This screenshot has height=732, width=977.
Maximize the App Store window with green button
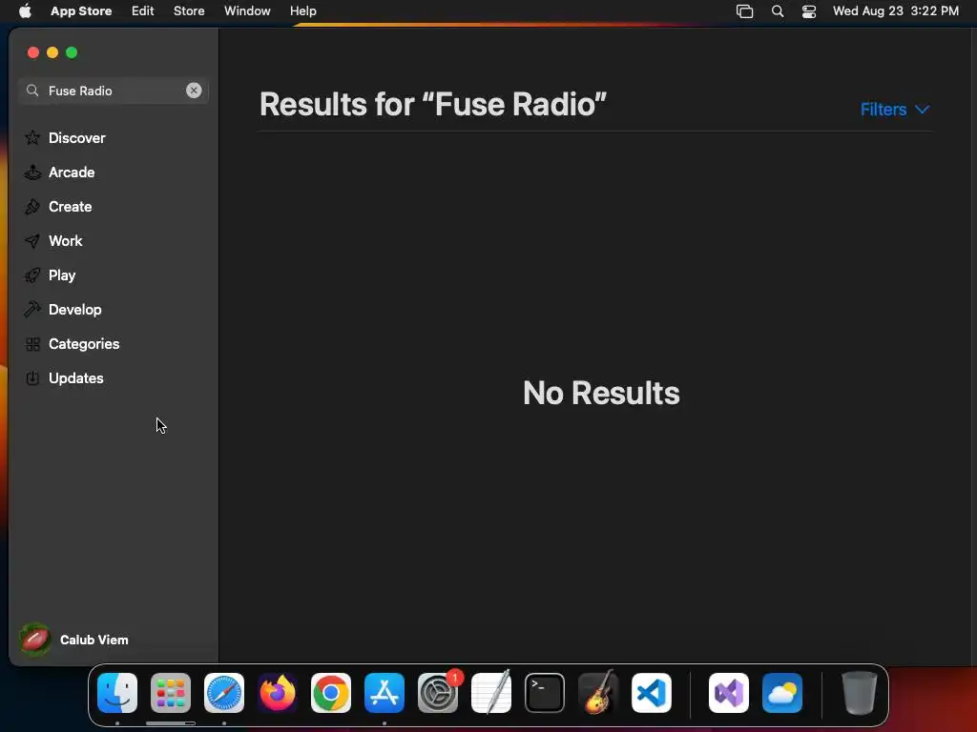pos(72,52)
